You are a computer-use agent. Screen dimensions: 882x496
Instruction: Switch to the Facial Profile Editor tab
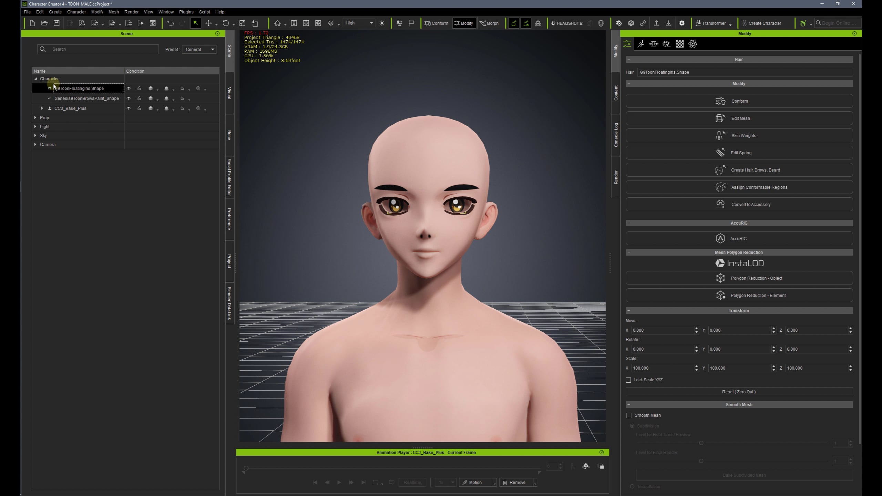[229, 177]
